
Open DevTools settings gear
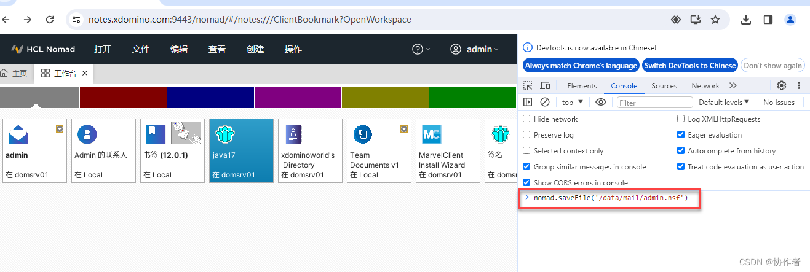[x=782, y=85]
